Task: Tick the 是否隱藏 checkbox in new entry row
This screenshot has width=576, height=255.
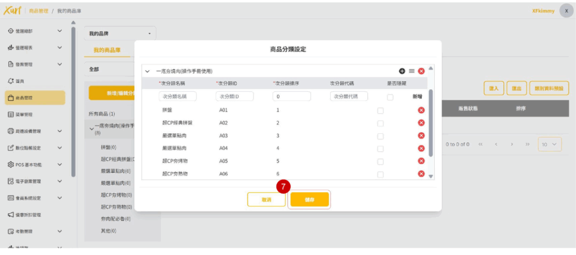Action: (390, 97)
